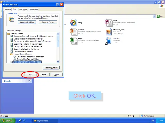This screenshot has height=123, width=165.
Task: Expand the Details pane chevron
Action: [x=30, y=81]
